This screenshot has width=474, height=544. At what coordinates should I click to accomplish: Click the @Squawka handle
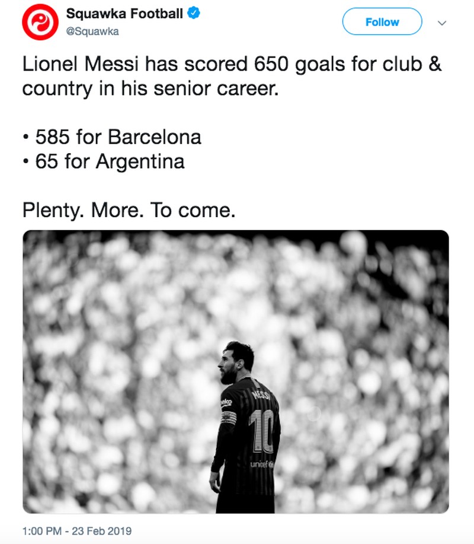click(x=92, y=31)
